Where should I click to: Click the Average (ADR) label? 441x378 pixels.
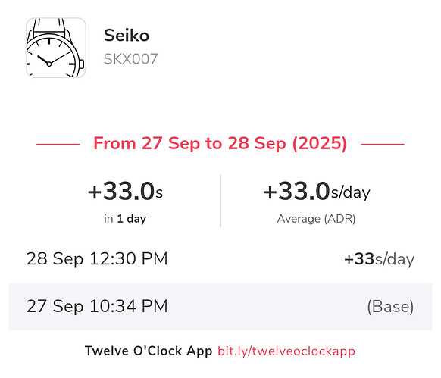[x=317, y=219]
